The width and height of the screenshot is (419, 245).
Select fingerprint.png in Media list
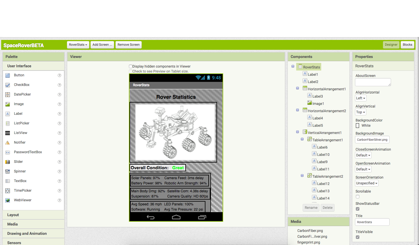point(309,242)
